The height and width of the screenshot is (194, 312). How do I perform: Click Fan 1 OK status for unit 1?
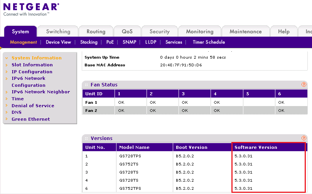(121, 103)
